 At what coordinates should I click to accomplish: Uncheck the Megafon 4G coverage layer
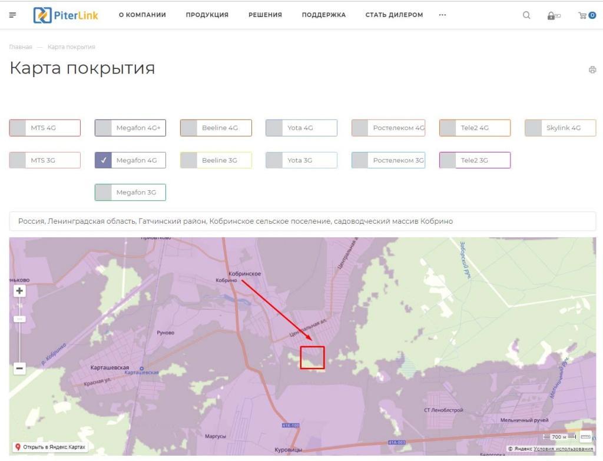(x=130, y=160)
